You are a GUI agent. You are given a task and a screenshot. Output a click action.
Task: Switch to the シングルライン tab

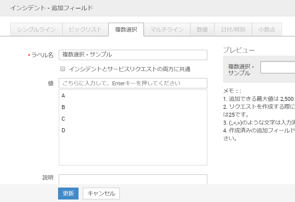[x=36, y=29]
